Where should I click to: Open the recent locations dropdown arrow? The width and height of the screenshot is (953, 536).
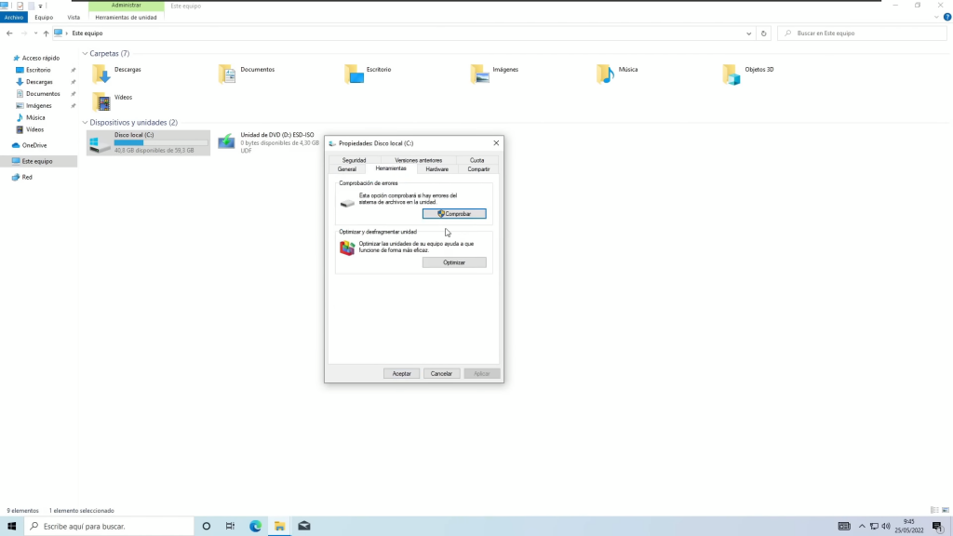point(34,33)
